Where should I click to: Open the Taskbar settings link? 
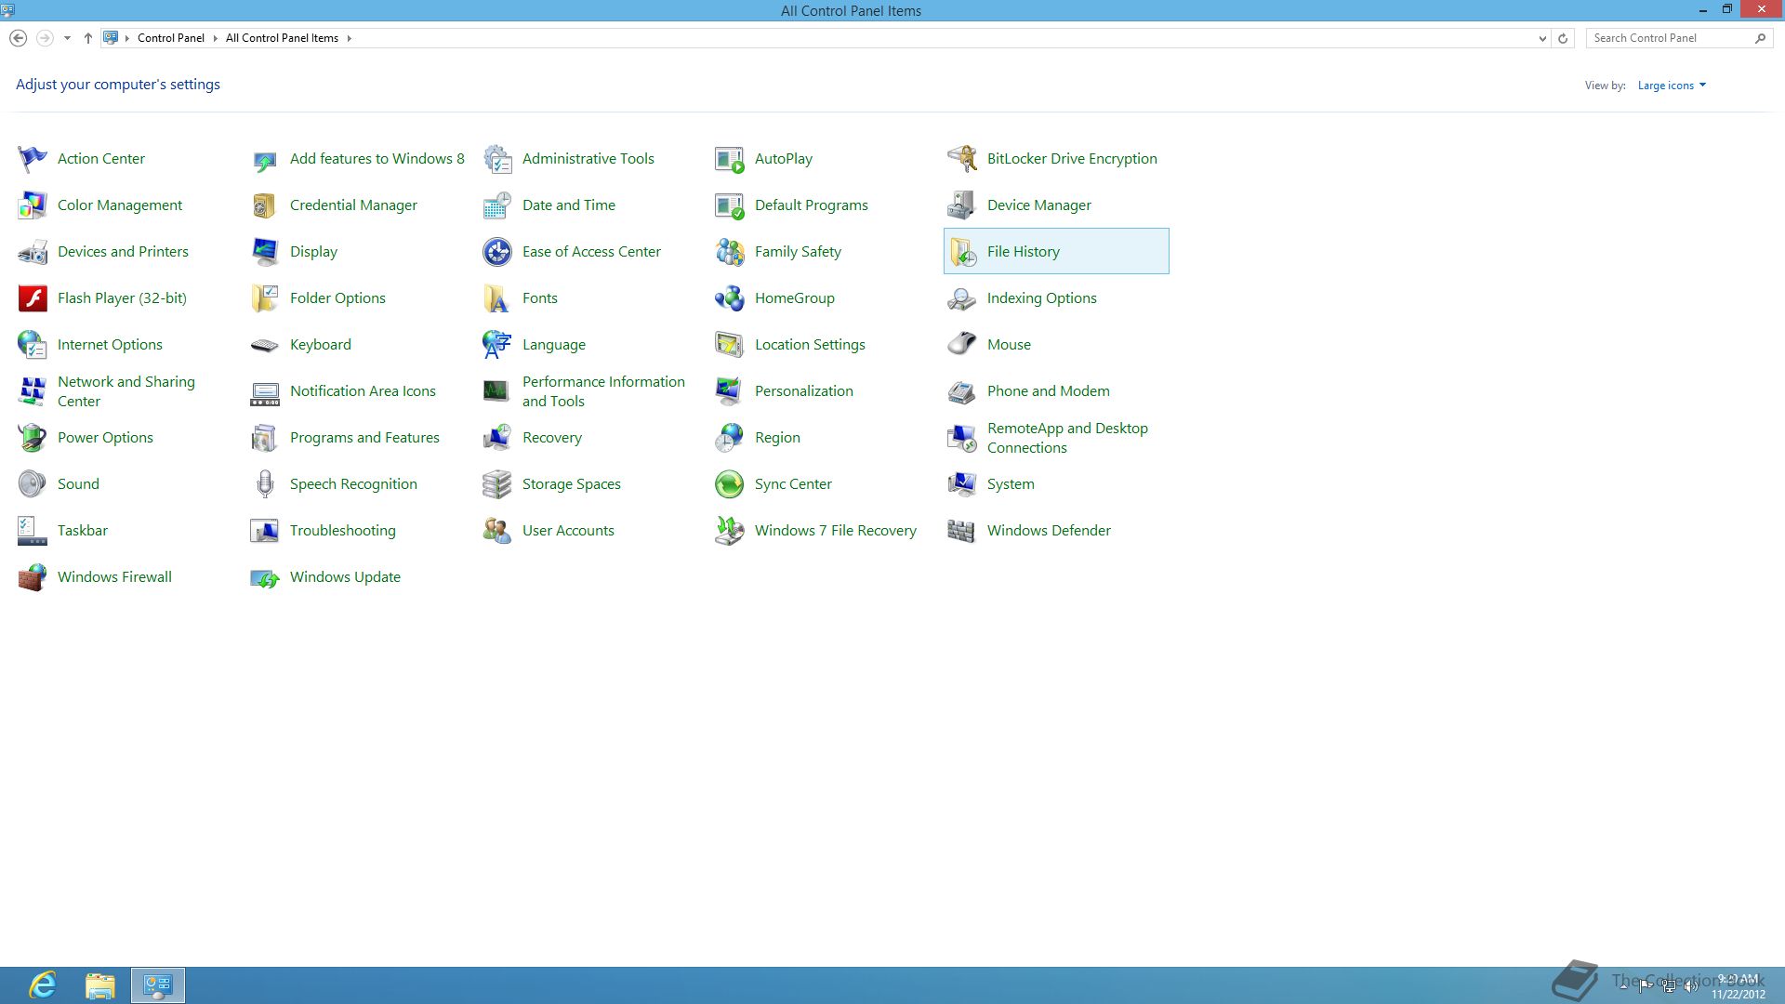coord(83,531)
